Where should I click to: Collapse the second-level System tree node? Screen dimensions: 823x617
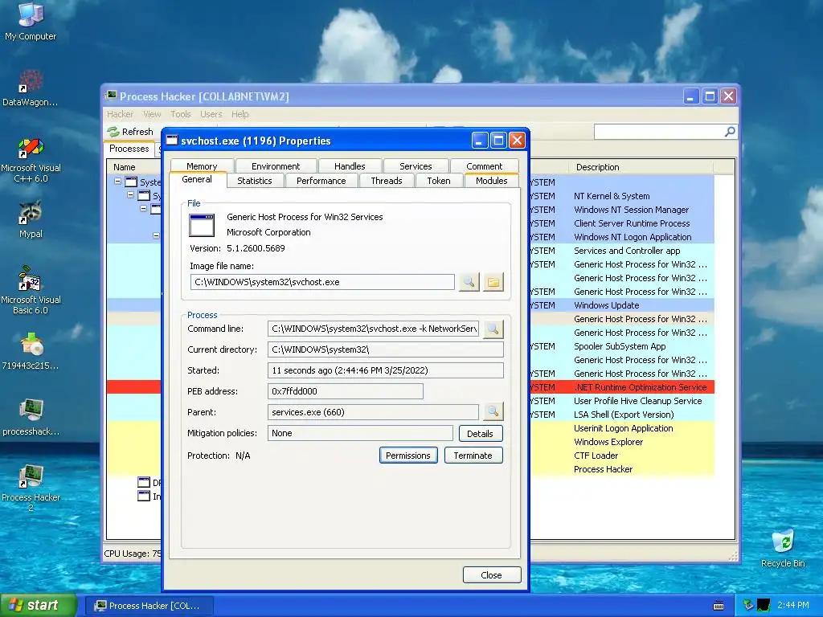[131, 195]
